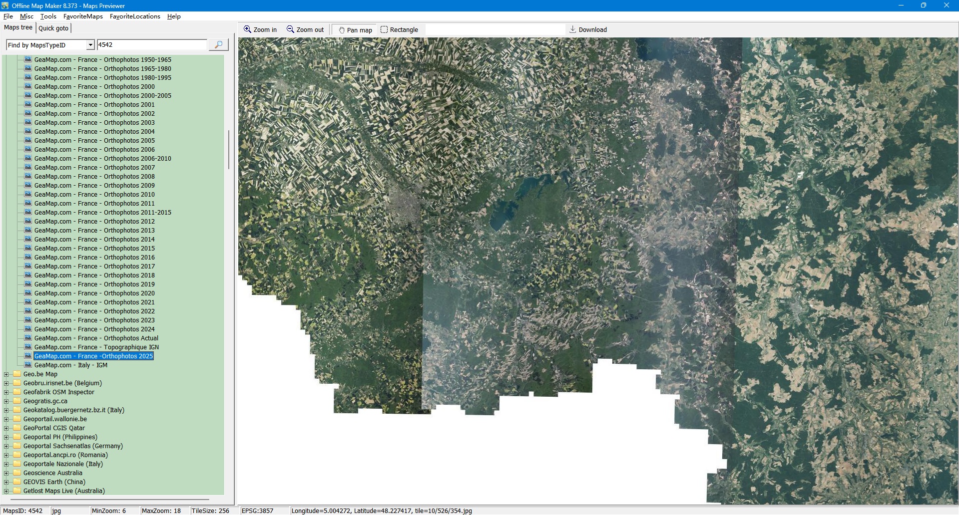Open the Find by MapsTypeID dropdown
Image resolution: width=959 pixels, height=515 pixels.
90,45
